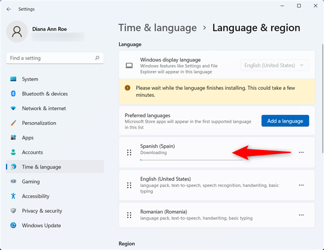Click the search magnifier icon
324x250 pixels.
coord(97,58)
